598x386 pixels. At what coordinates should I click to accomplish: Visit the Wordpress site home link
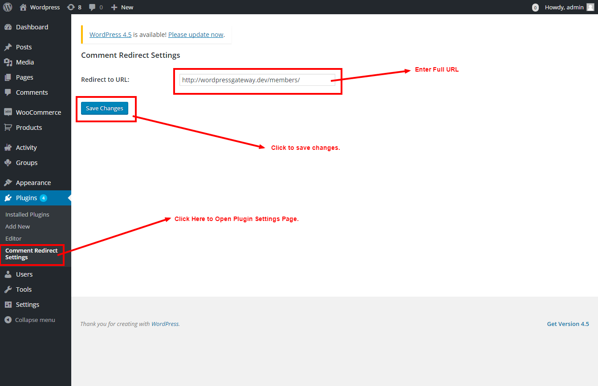point(40,7)
